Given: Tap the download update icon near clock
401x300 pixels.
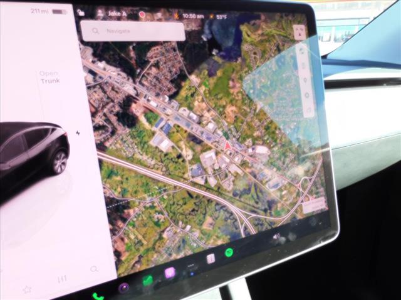Looking at the screenshot, I should pos(176,16).
